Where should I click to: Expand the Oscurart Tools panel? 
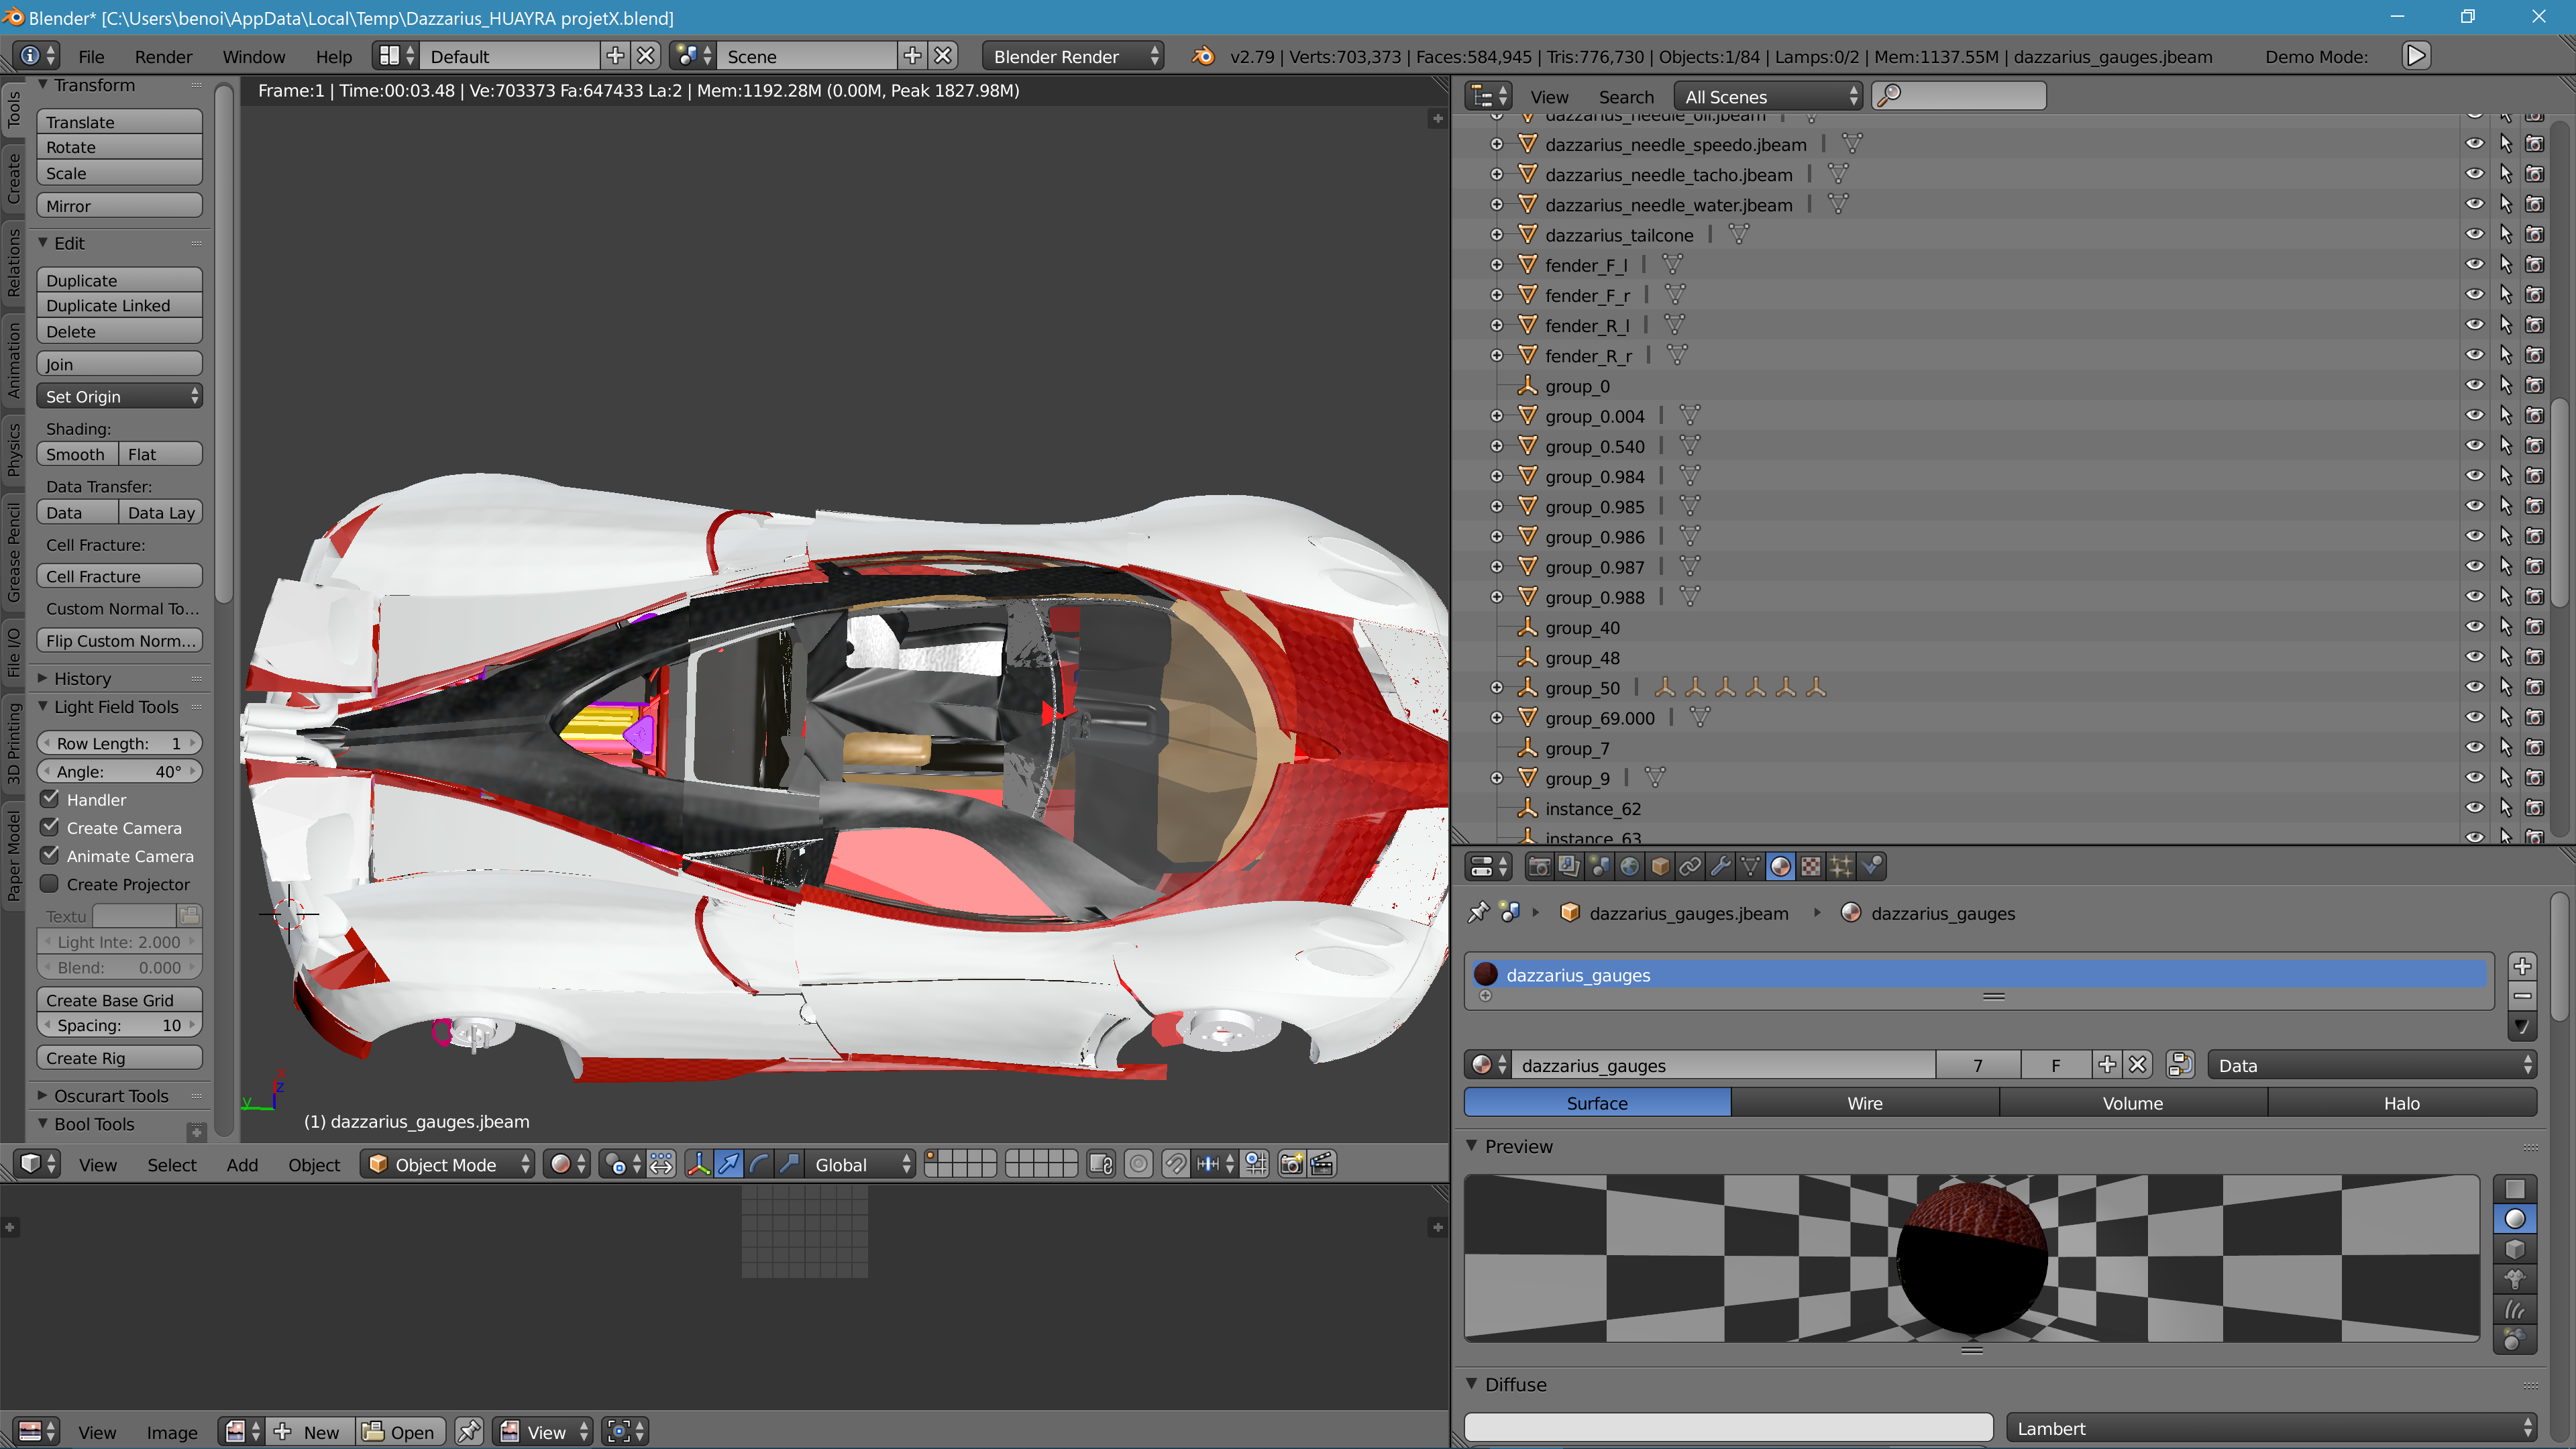(x=43, y=1095)
